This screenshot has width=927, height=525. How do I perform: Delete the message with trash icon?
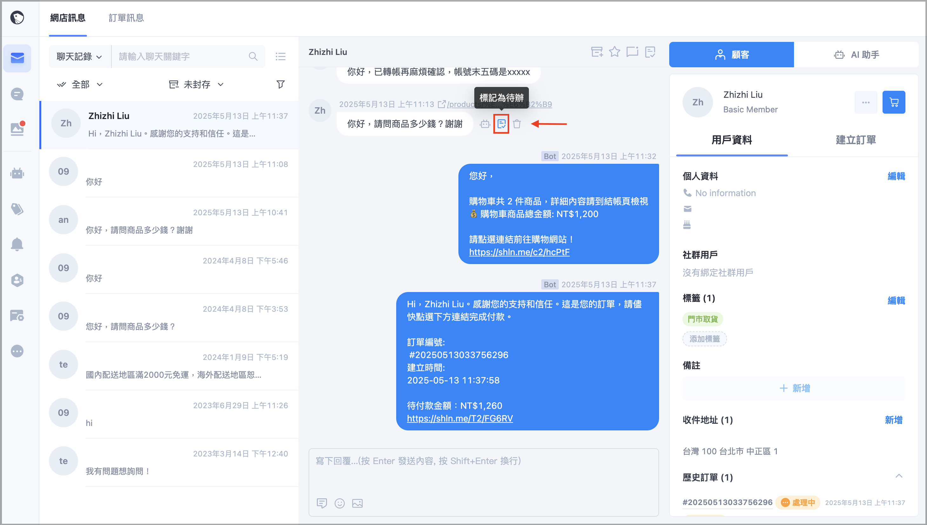517,124
